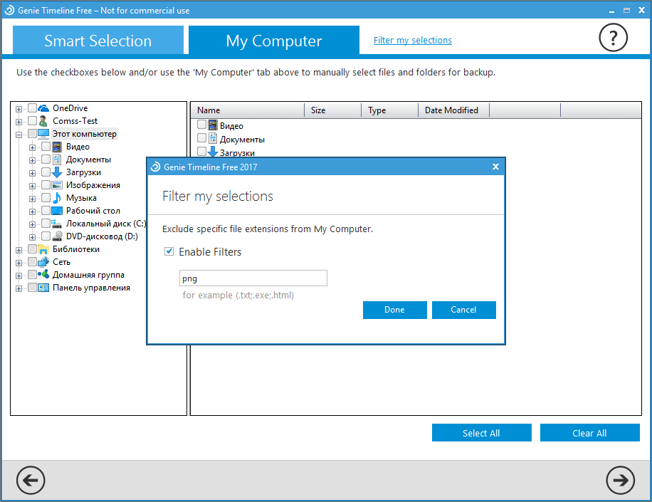The image size is (652, 502).
Task: Click the Clear All button
Action: click(589, 433)
